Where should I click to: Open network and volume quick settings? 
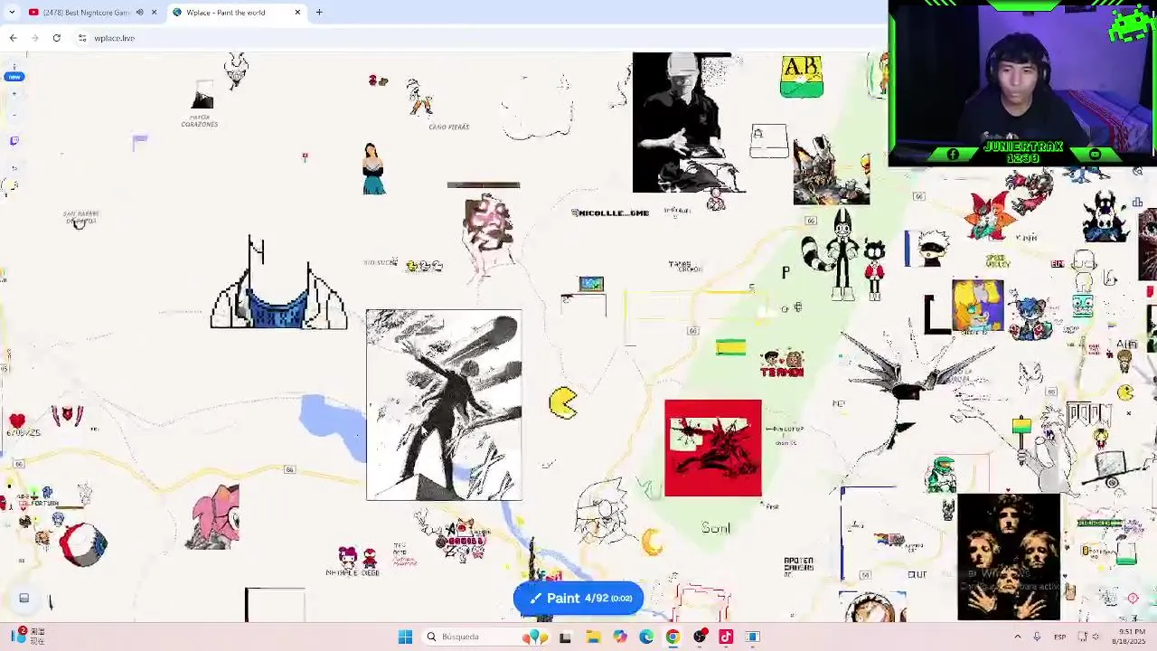pyautogui.click(x=1089, y=637)
